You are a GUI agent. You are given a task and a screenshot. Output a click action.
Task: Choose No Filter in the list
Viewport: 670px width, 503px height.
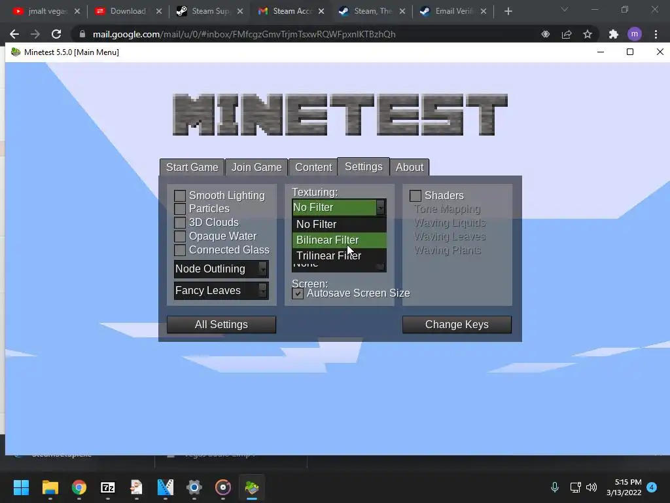point(339,224)
